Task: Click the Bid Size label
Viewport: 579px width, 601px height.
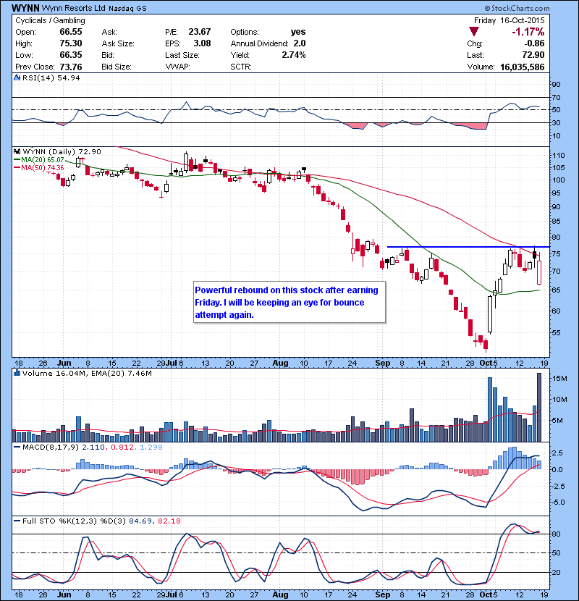Action: 117,67
